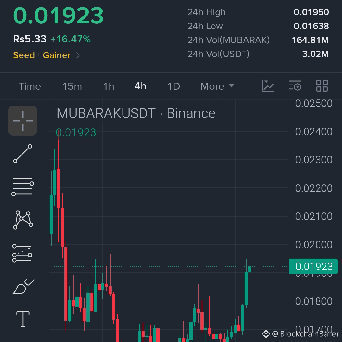Open the Gainer tag link
This screenshot has height=342, width=342.
[x=57, y=55]
